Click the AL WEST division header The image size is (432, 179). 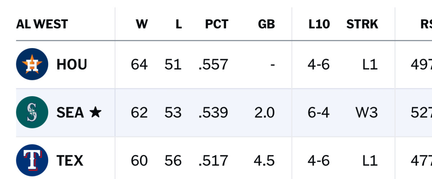[x=42, y=24]
